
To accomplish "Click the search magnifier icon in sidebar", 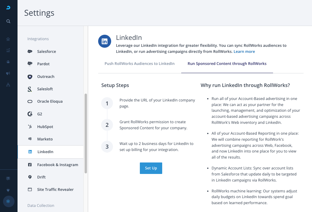I will 8,21.
